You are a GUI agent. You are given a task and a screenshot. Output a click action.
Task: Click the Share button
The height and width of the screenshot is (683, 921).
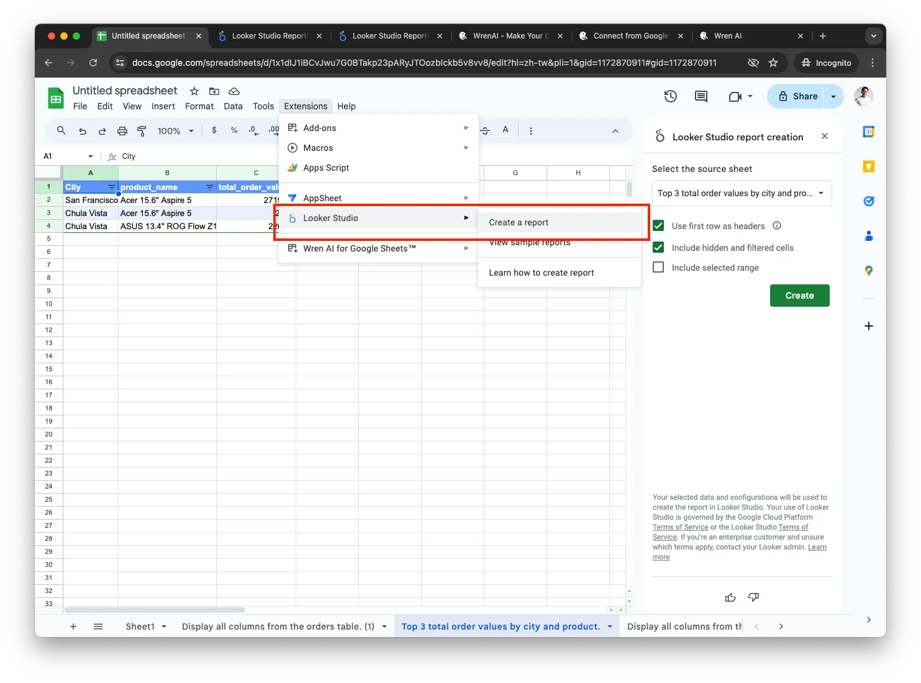pos(797,96)
